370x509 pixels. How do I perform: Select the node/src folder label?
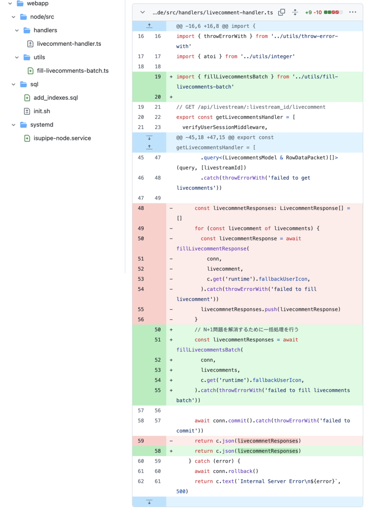pyautogui.click(x=42, y=17)
